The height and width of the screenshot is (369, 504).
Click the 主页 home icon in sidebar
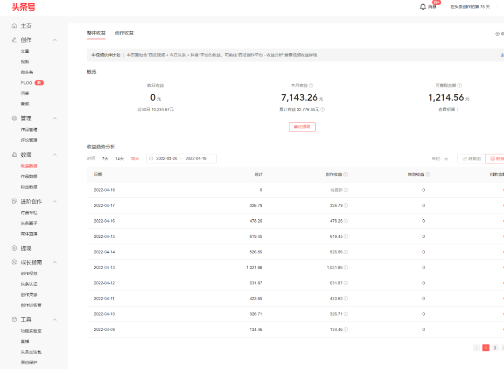[x=14, y=26]
